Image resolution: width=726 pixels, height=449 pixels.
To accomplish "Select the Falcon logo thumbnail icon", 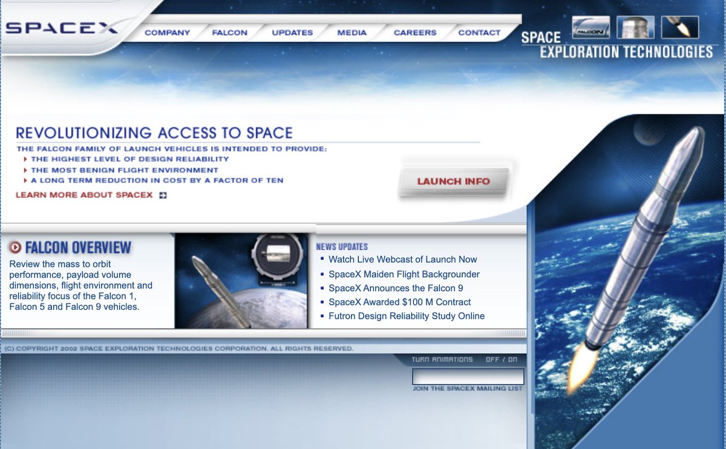I will pyautogui.click(x=590, y=27).
